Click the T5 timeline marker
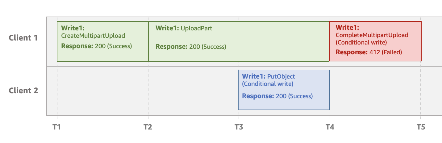This screenshot has height=143, width=442. (420, 126)
